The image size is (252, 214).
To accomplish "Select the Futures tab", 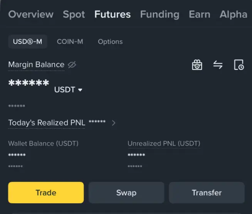I will click(113, 15).
